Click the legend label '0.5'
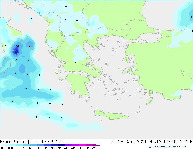Image resolution: width=193 pixels, height=149 pixels. tap(11, 148)
